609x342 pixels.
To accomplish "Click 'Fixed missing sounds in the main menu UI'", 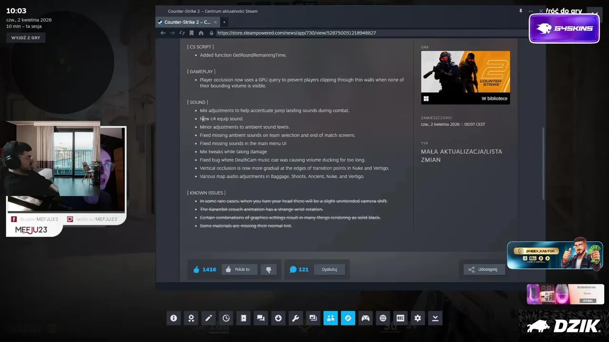I will click(243, 143).
